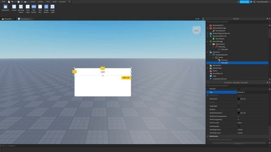This screenshot has width=271, height=152.
Task: Insert a Frame element
Action: (x=14, y=8)
